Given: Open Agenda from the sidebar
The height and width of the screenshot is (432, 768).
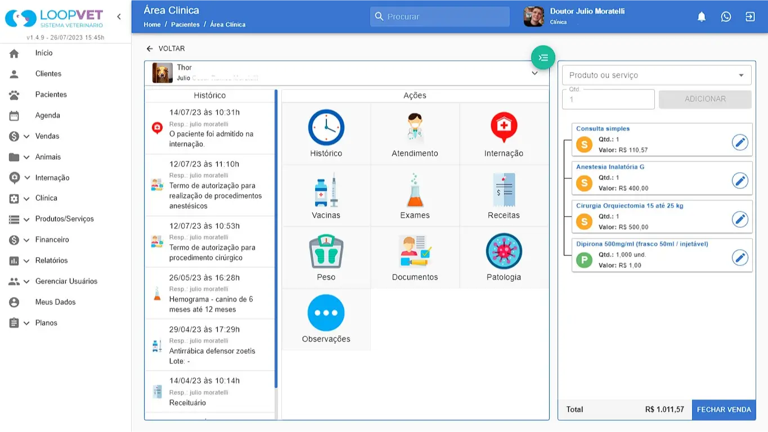Looking at the screenshot, I should point(47,115).
